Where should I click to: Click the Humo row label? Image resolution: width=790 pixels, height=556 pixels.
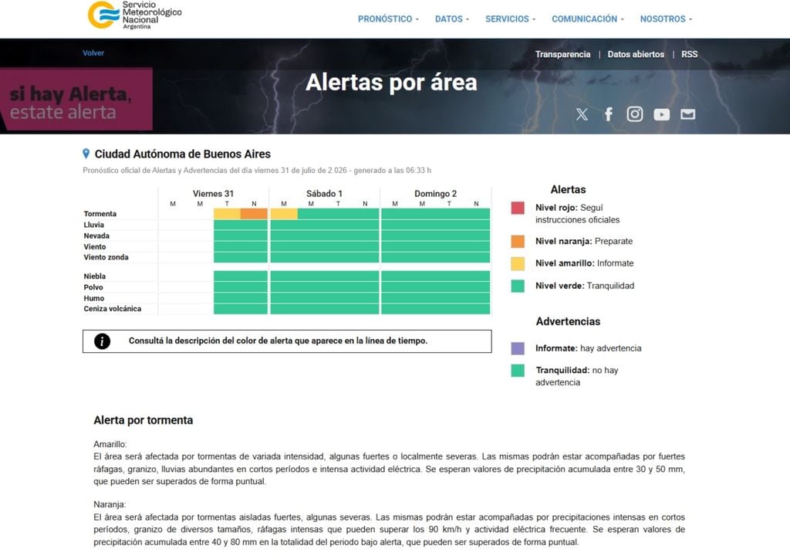point(93,298)
